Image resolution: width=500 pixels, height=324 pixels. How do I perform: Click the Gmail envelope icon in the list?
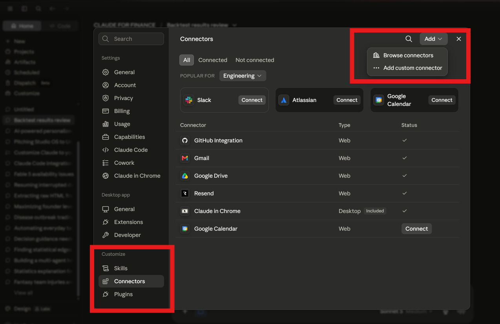(185, 158)
